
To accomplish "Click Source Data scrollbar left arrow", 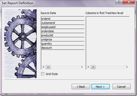I will click(x=43, y=67).
